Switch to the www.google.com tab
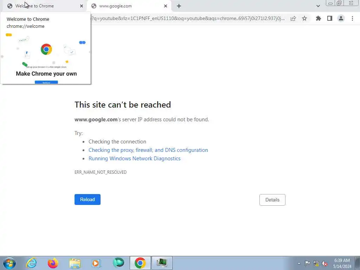The height and width of the screenshot is (270, 360). click(129, 6)
